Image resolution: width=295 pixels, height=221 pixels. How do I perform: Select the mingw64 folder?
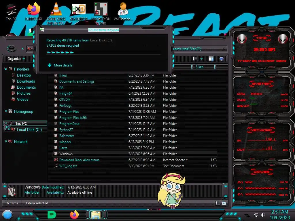point(135,93)
